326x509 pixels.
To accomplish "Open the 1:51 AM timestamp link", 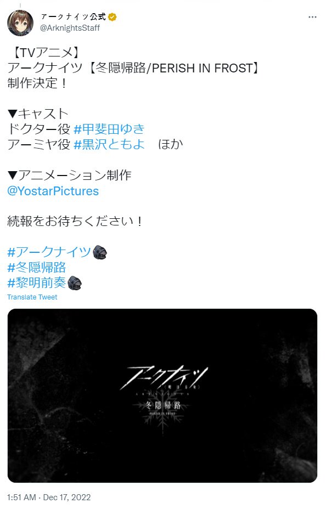I will pyautogui.click(x=21, y=497).
